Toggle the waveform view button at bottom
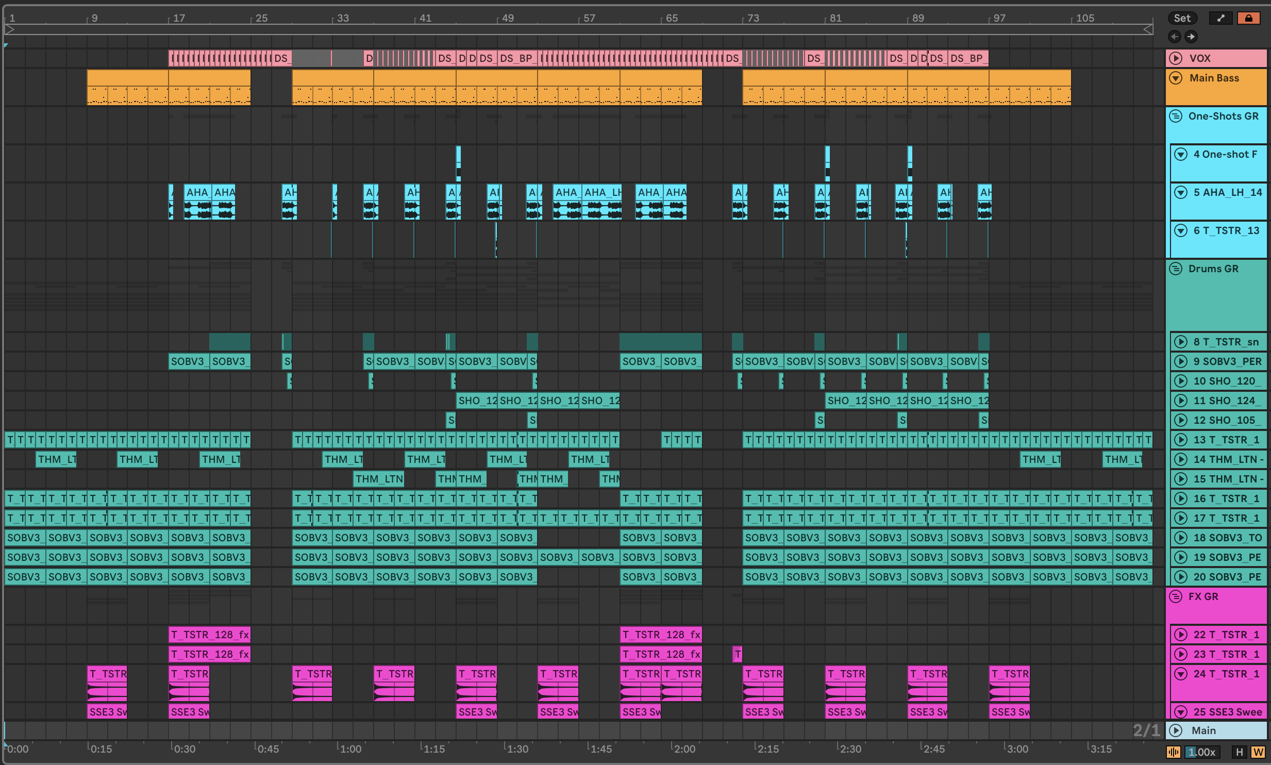 (1174, 752)
